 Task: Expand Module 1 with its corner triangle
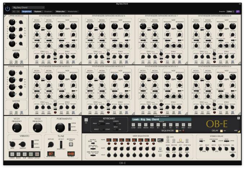[x=80, y=114]
